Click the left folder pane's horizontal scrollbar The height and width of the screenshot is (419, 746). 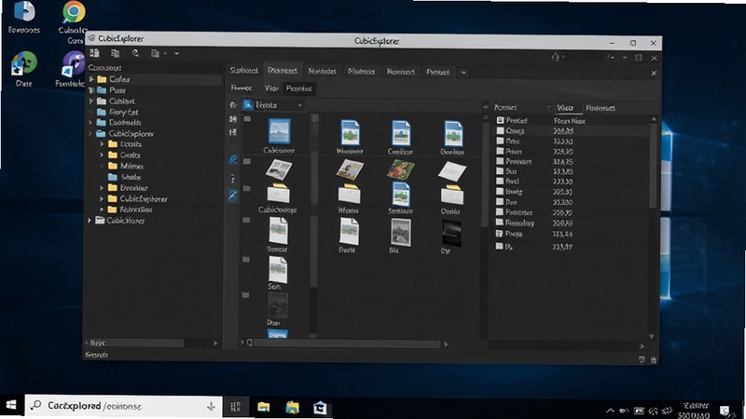[137, 343]
